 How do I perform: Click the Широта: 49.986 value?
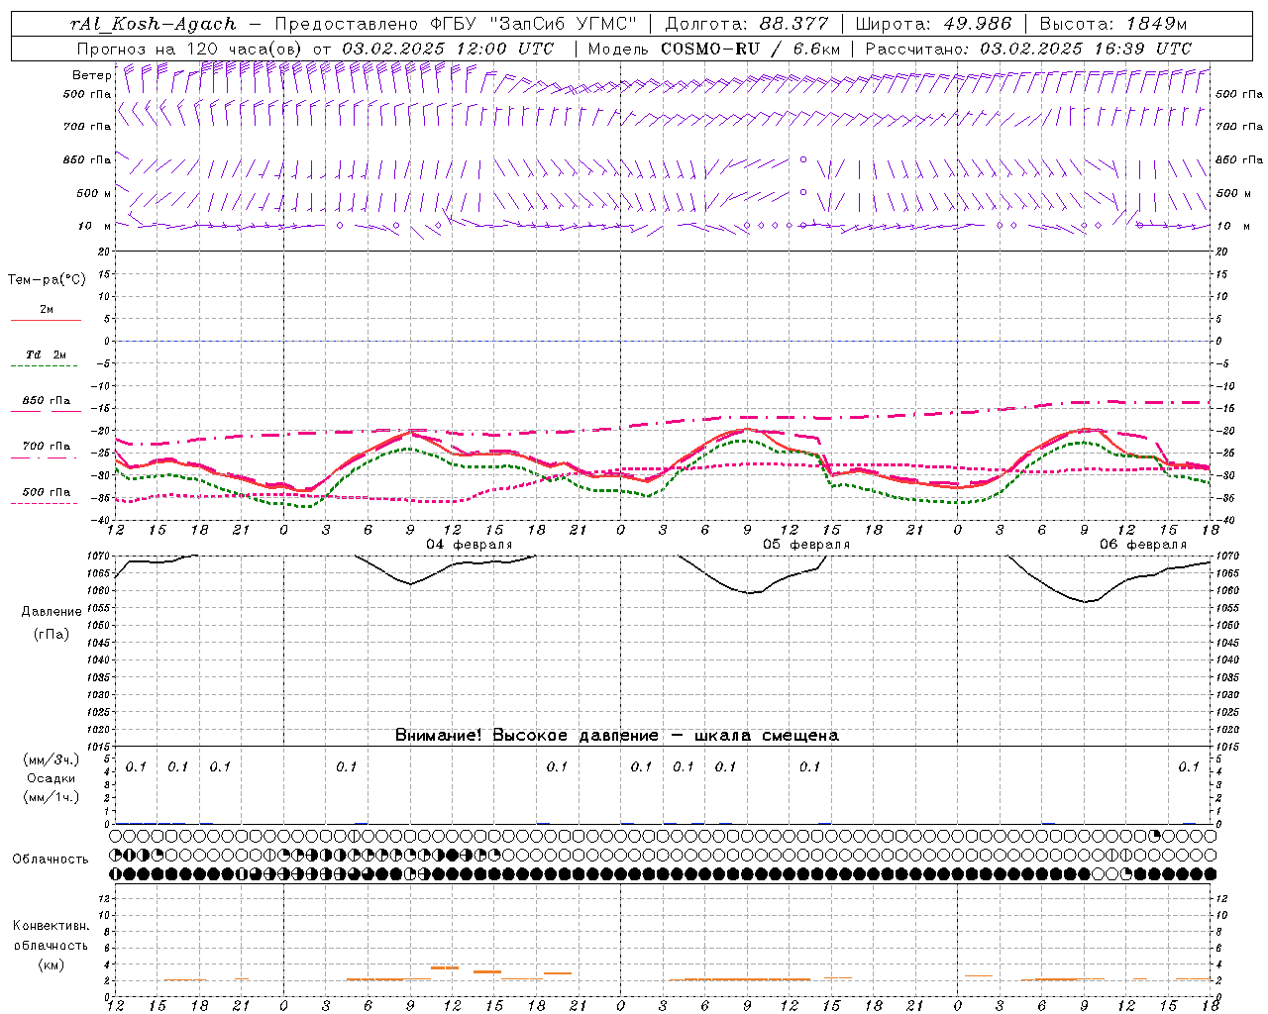click(933, 24)
